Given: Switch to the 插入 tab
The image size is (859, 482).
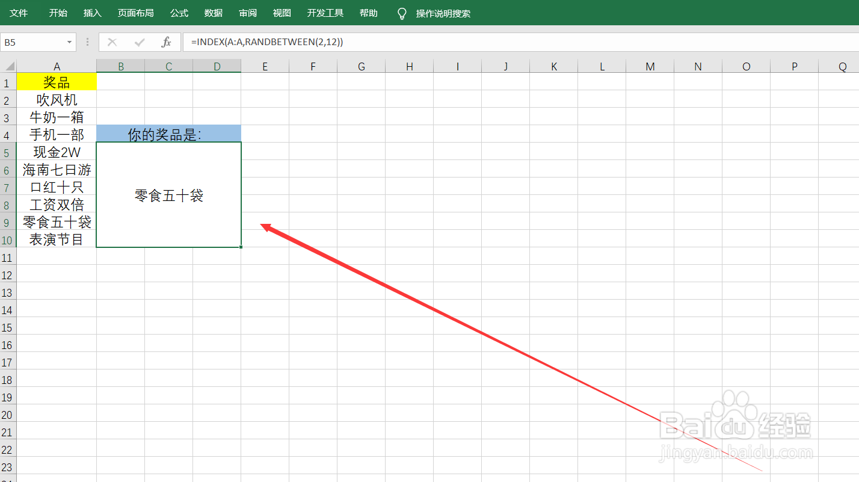Looking at the screenshot, I should click(x=92, y=13).
